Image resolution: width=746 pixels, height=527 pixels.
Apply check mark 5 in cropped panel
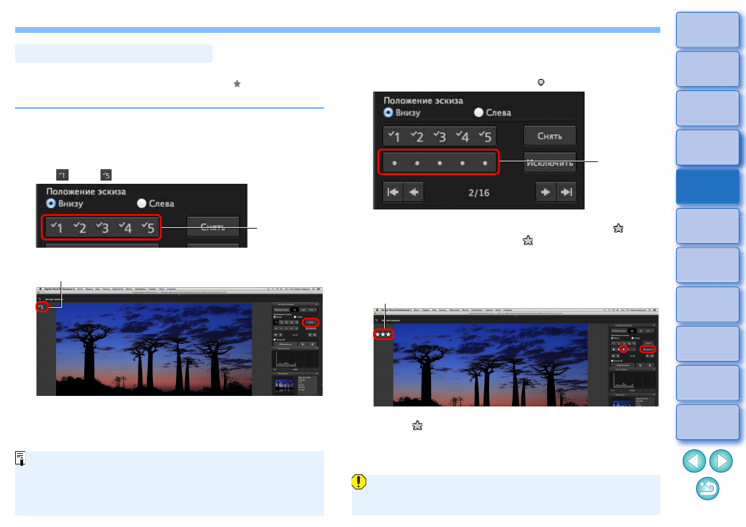click(148, 228)
